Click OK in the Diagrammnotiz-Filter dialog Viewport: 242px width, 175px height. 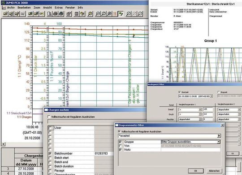pyautogui.click(x=196, y=171)
